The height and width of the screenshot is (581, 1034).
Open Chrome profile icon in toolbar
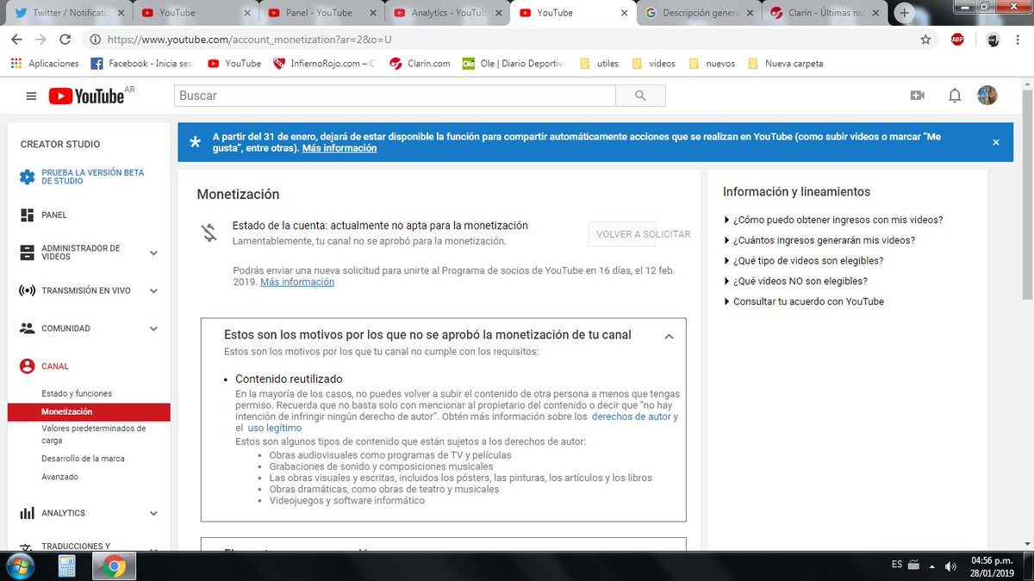(x=993, y=40)
